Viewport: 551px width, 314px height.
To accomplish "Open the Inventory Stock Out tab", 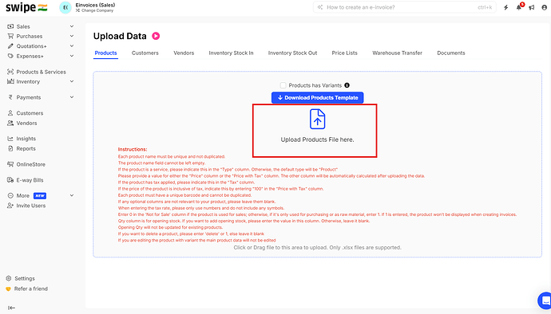I will tap(292, 53).
